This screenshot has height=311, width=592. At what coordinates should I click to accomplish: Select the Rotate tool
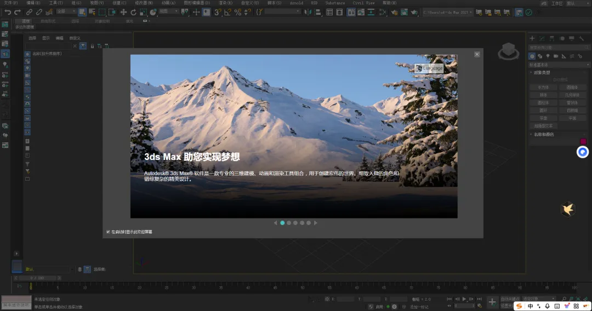133,13
